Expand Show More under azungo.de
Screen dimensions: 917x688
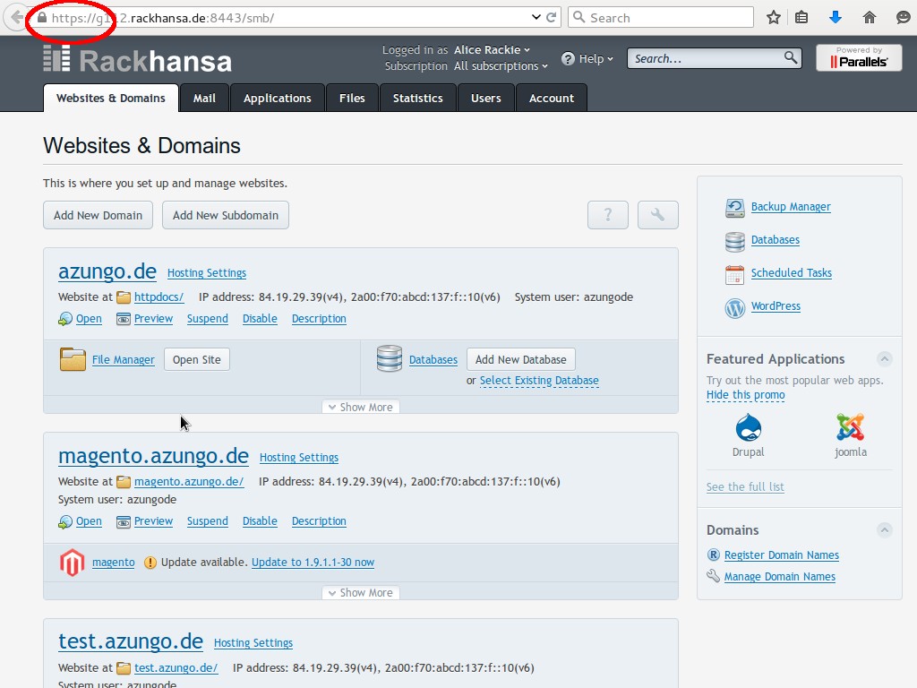(x=361, y=407)
